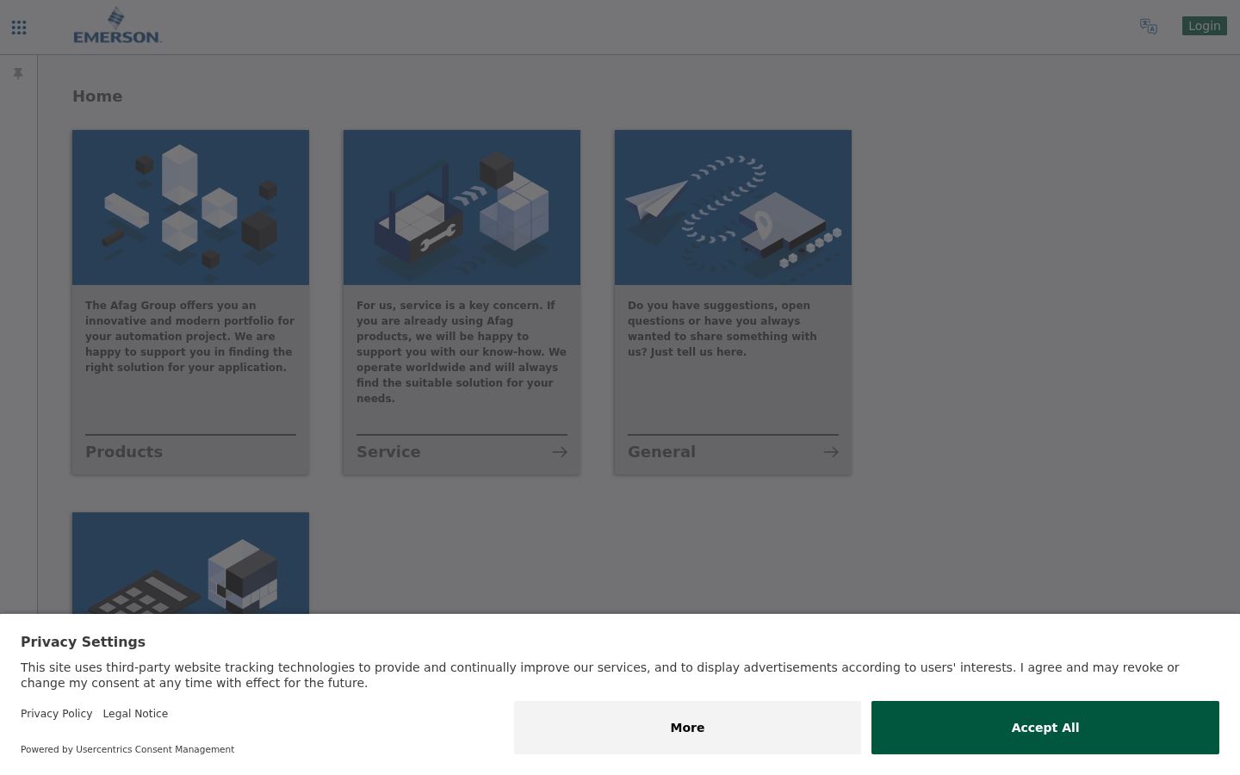Open the Service card toolbox image

(x=462, y=208)
